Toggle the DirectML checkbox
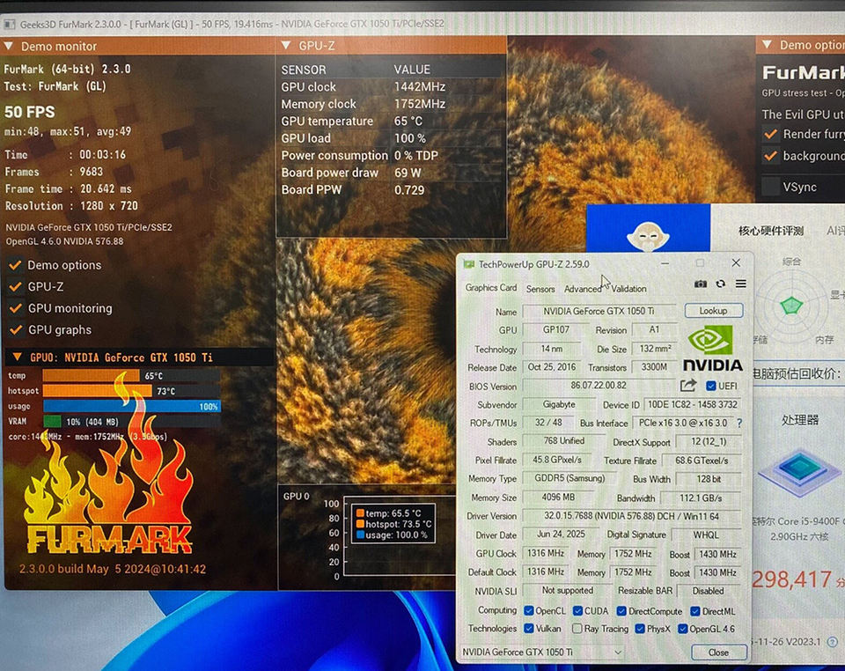 point(695,610)
